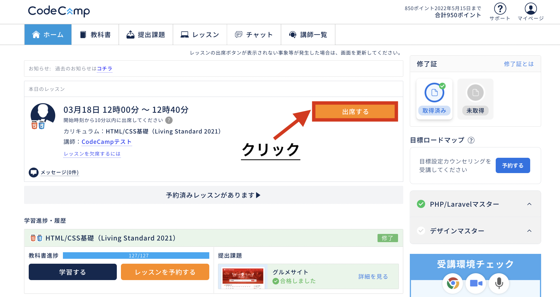Click the 127/127 textbook progress bar

(x=136, y=256)
